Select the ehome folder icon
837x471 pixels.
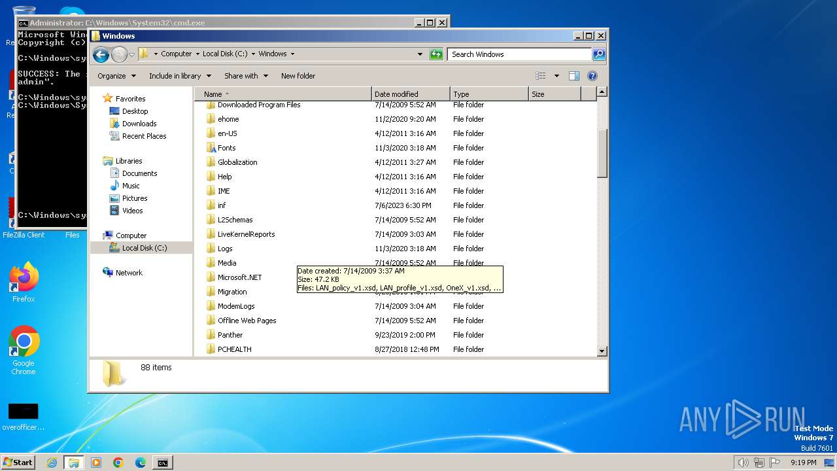pos(211,119)
